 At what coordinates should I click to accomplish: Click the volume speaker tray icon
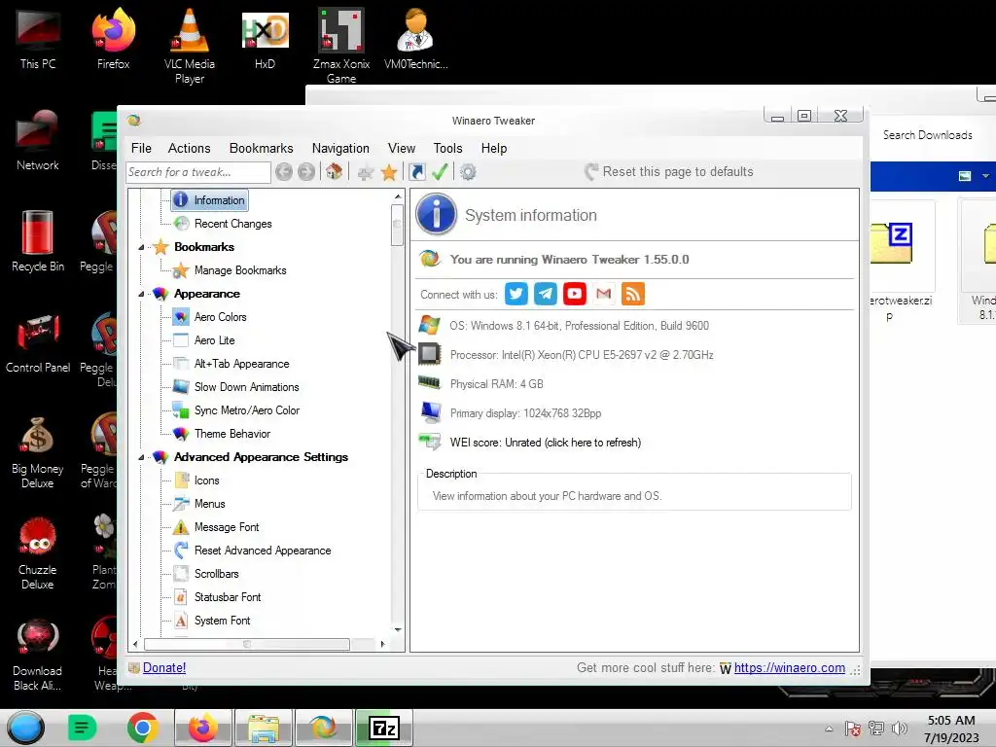pos(900,729)
